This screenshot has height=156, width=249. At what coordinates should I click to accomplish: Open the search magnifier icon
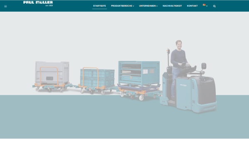215,6
